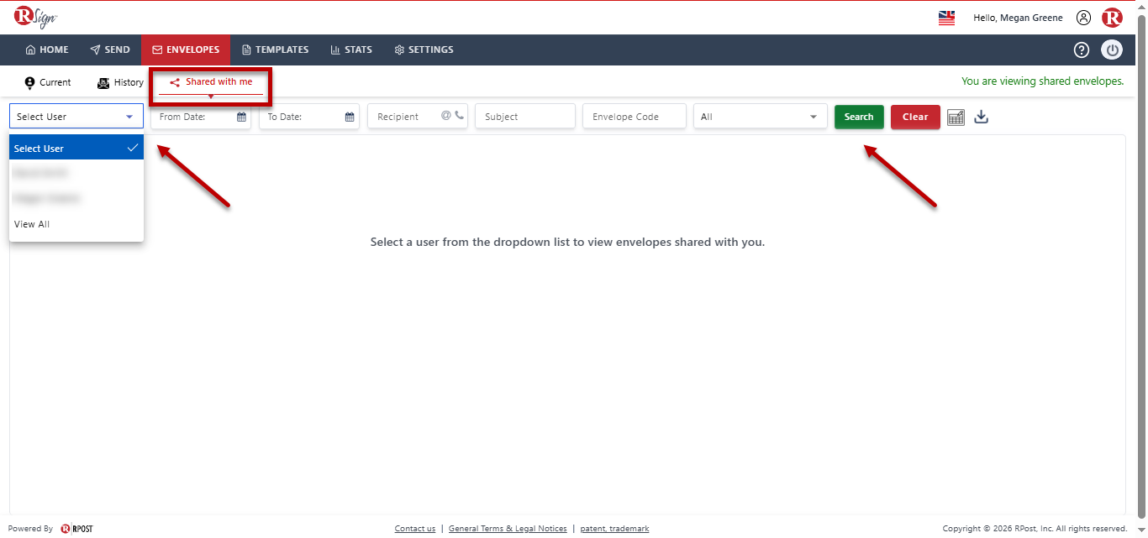Open the user profile icon
This screenshot has width=1148, height=538.
(1083, 18)
